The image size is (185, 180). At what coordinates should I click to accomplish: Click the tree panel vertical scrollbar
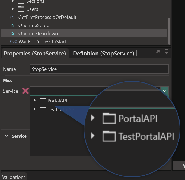[169, 30]
